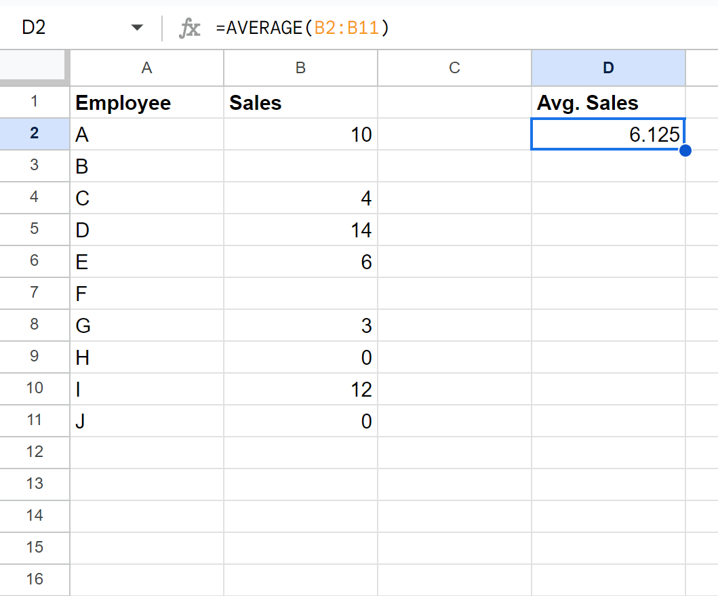Click the Employee header cell
718x596 pixels.
click(x=146, y=102)
